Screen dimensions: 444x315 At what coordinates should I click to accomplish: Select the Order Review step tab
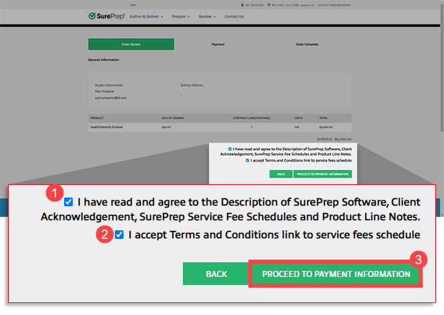tap(131, 44)
